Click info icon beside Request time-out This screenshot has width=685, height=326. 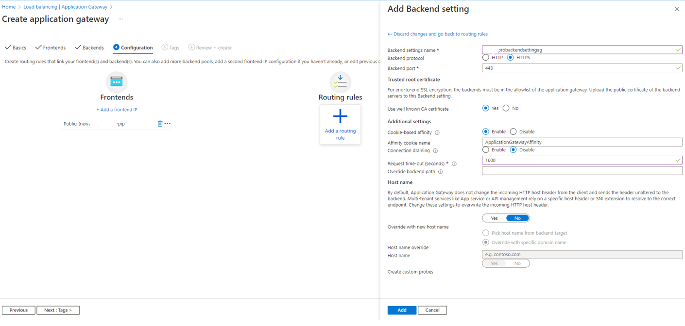pos(454,164)
